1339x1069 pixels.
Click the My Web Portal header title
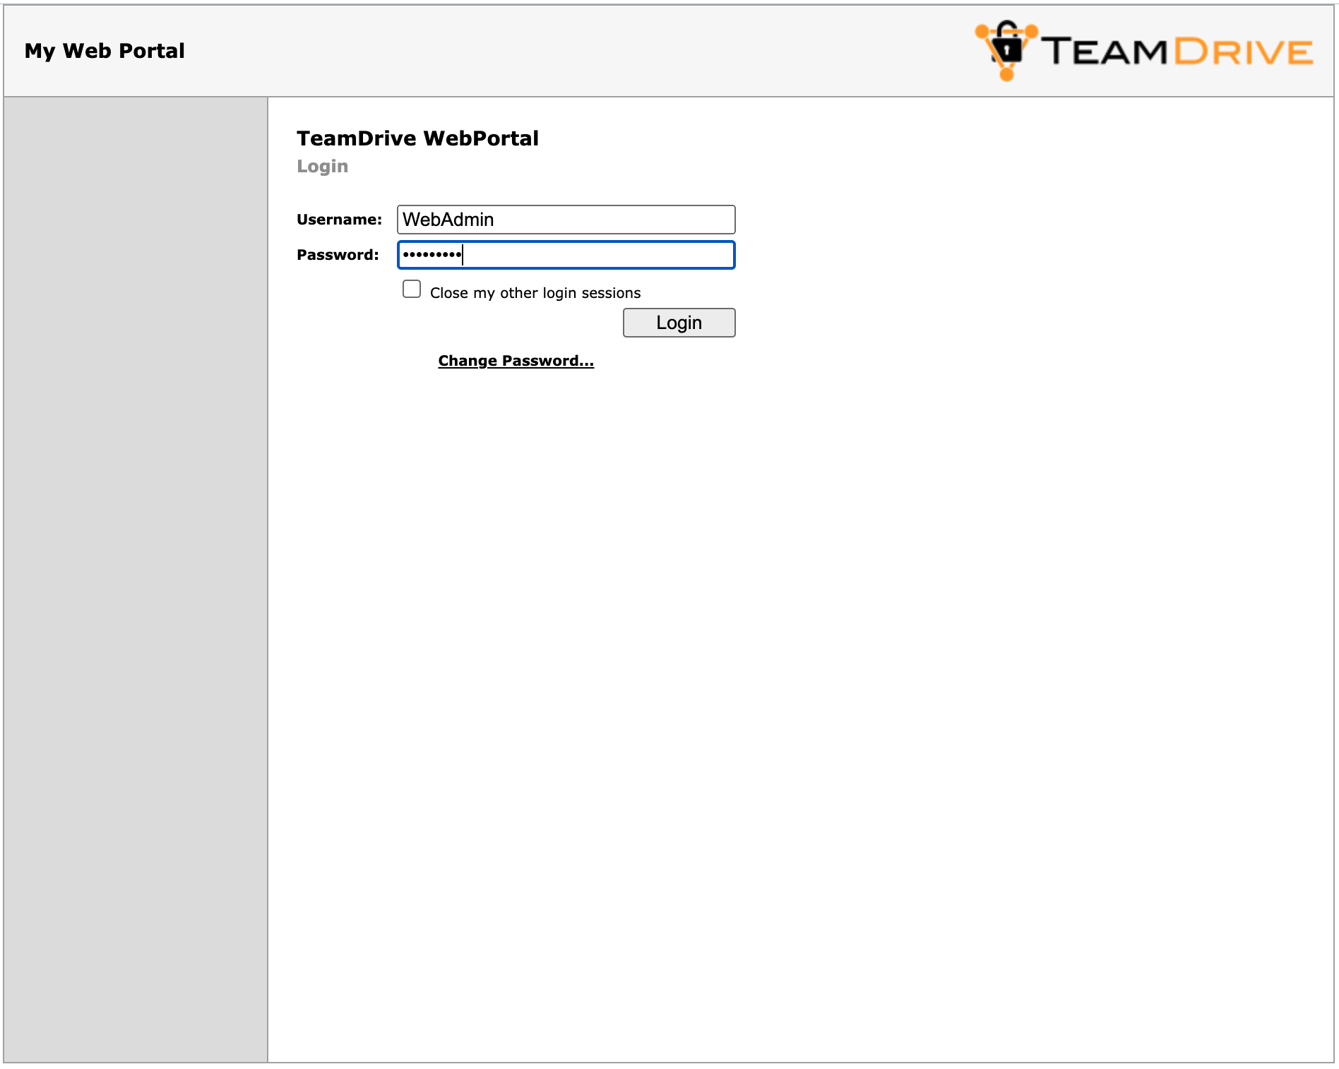pyautogui.click(x=105, y=51)
